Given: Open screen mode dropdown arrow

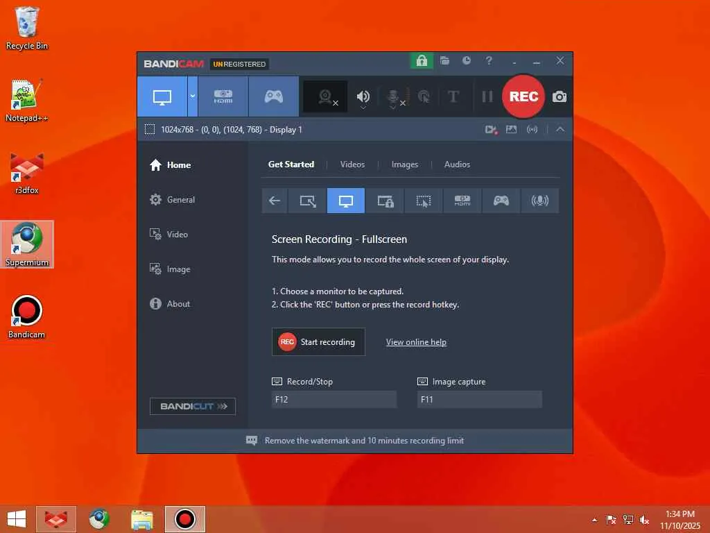Looking at the screenshot, I should [x=193, y=96].
